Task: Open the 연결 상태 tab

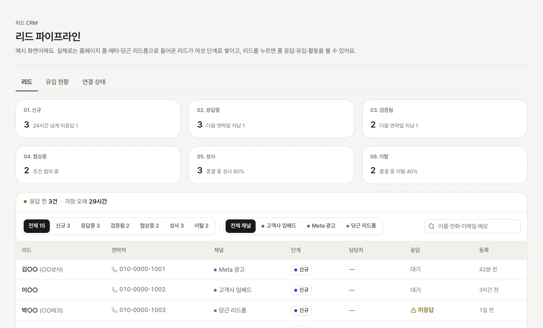Action: [94, 82]
